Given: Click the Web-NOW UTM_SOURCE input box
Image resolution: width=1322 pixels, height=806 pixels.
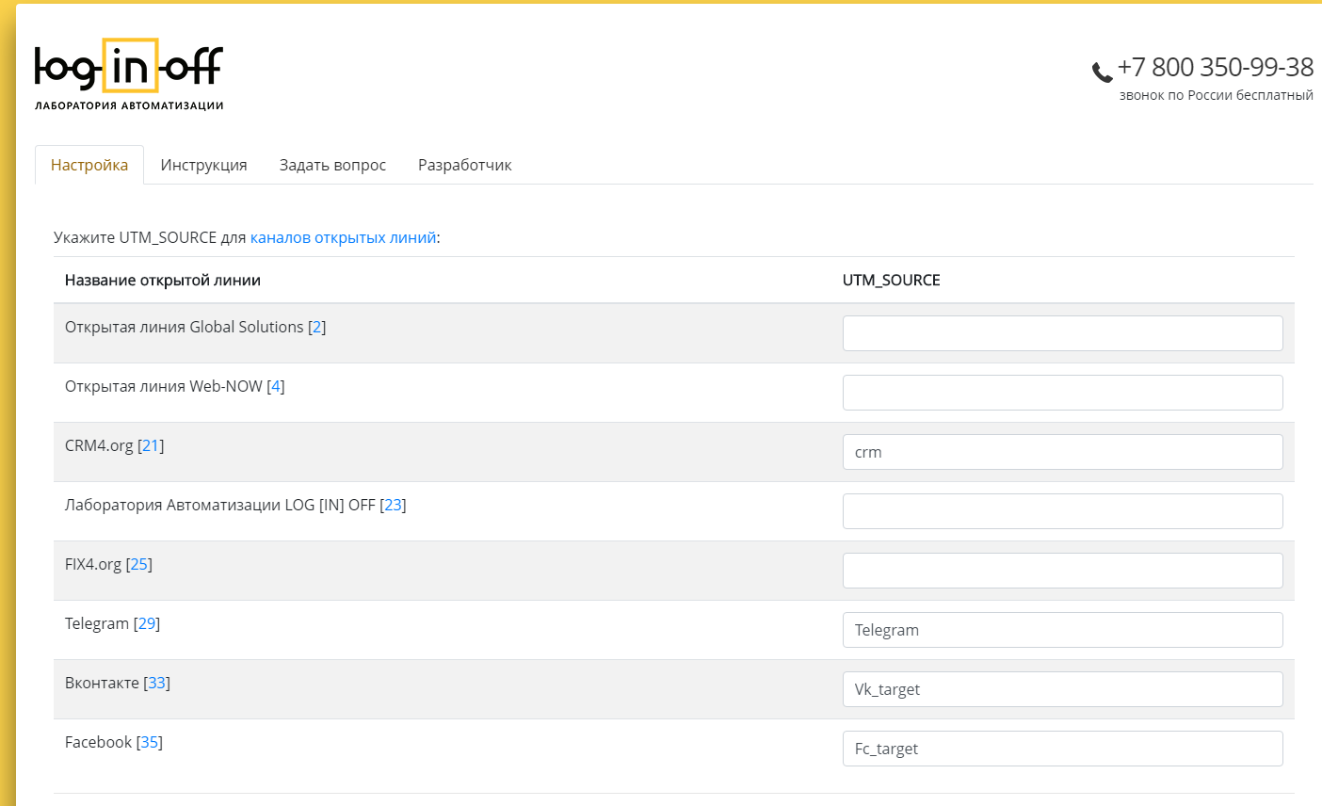Looking at the screenshot, I should pyautogui.click(x=1062, y=393).
